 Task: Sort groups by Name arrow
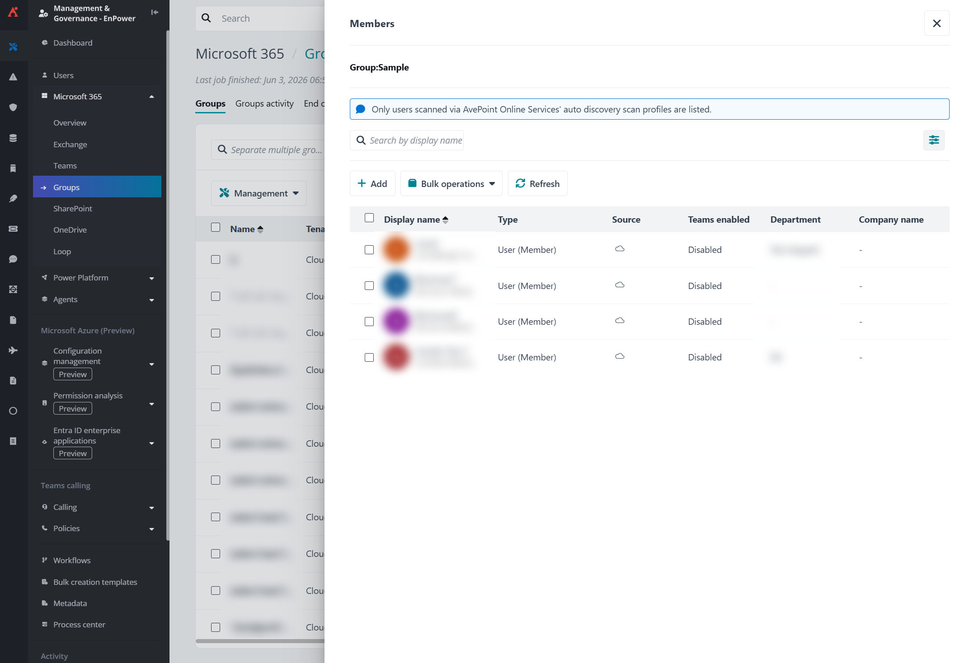click(x=260, y=229)
